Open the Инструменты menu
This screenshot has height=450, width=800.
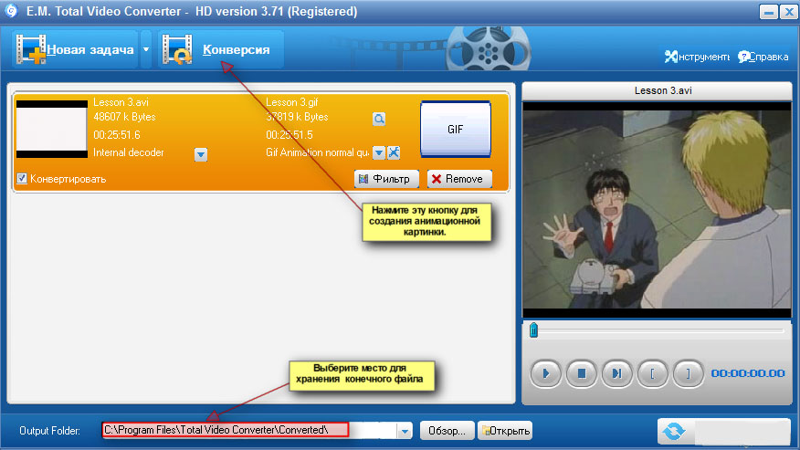tap(697, 57)
